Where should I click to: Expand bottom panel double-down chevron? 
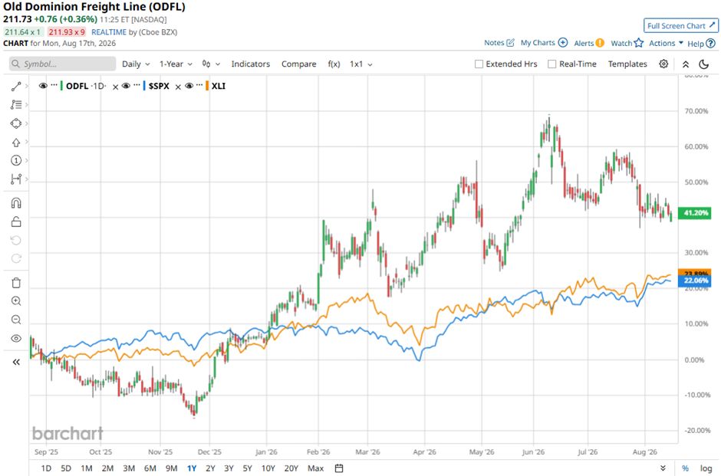663,468
